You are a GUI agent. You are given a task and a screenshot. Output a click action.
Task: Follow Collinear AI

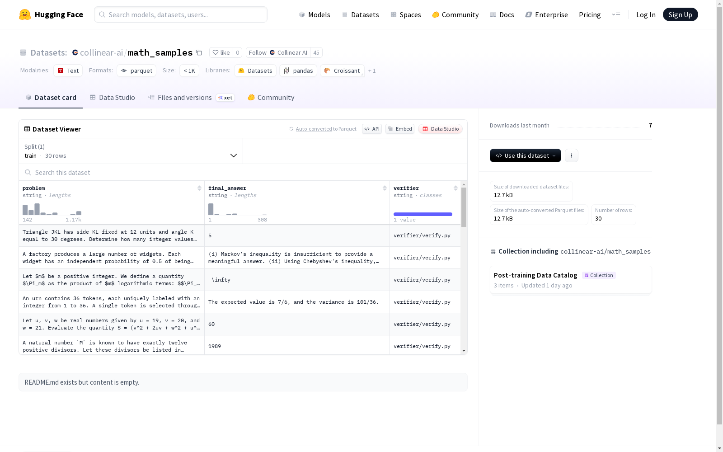278,52
